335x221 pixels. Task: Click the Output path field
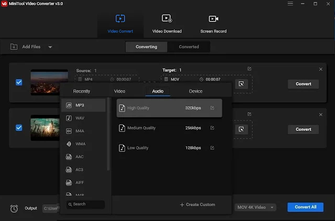pyautogui.click(x=51, y=208)
